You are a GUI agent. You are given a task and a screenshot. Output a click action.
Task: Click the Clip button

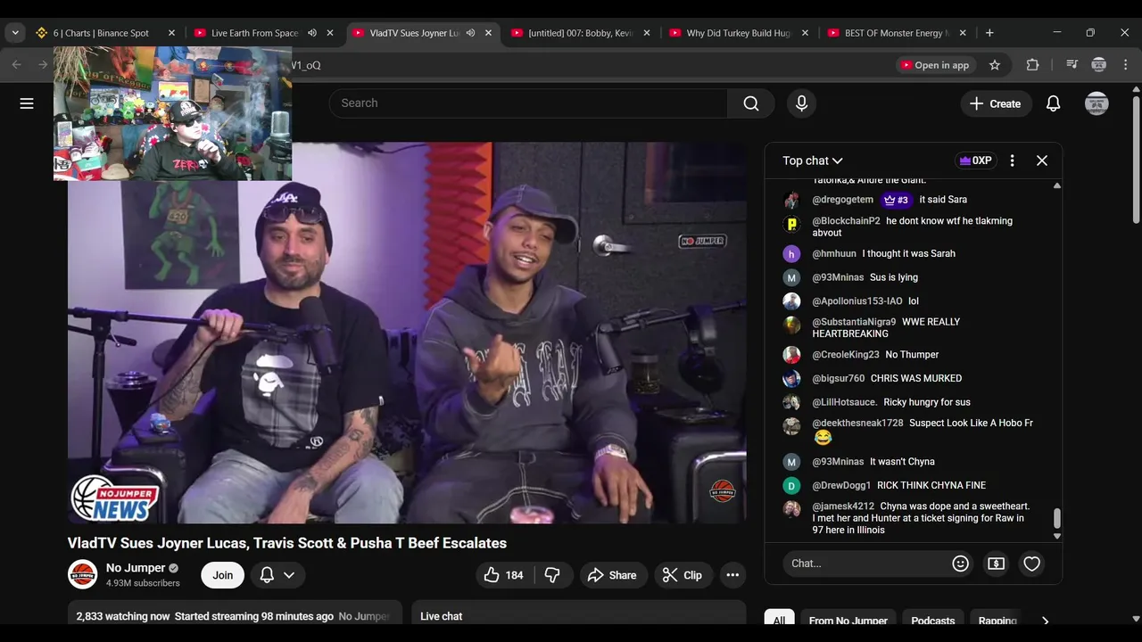[683, 575]
